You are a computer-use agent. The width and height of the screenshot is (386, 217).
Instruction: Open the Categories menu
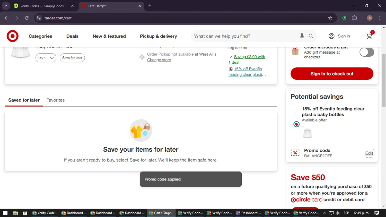coord(40,36)
